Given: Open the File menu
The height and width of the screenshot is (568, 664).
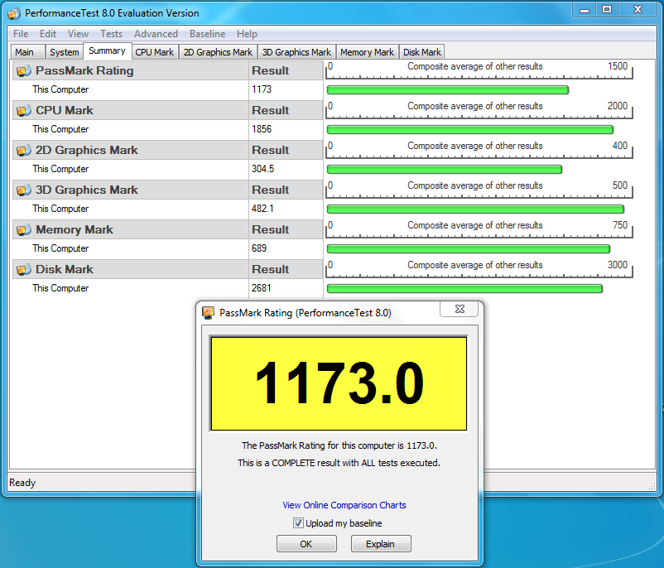Looking at the screenshot, I should (x=21, y=34).
